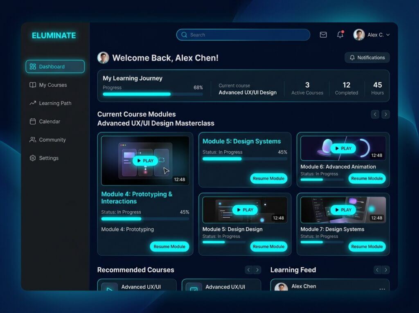
Task: Select Dashboard in the sidebar menu
Action: pyautogui.click(x=55, y=67)
